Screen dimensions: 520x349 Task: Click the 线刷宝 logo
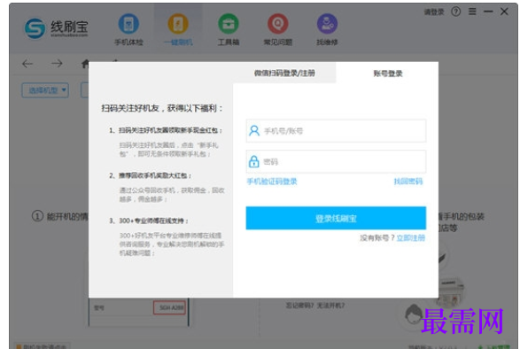coord(57,27)
